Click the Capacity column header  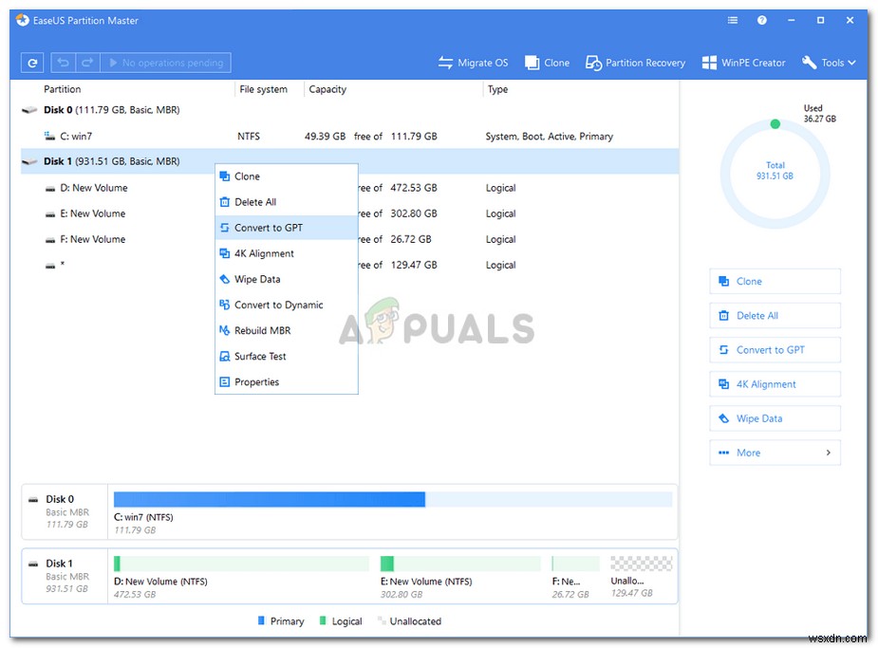click(x=327, y=89)
